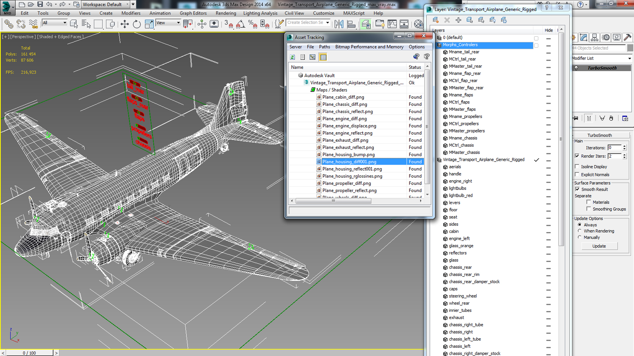Open the Utilities hammer panel tab
634x356 pixels.
tap(628, 38)
